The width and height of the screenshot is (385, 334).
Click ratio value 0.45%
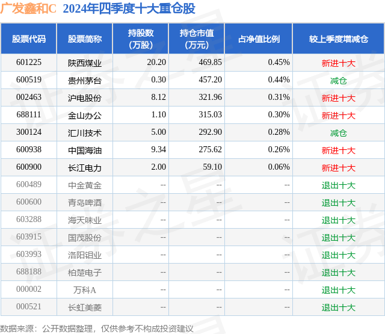pyautogui.click(x=279, y=63)
